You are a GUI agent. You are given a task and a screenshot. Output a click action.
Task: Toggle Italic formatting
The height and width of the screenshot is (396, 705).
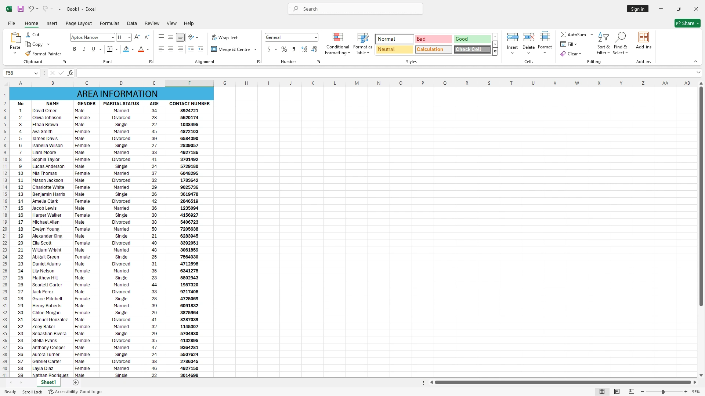tap(84, 49)
